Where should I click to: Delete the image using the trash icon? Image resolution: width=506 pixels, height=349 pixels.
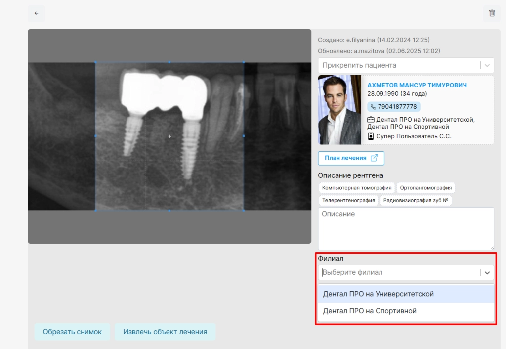coord(492,13)
